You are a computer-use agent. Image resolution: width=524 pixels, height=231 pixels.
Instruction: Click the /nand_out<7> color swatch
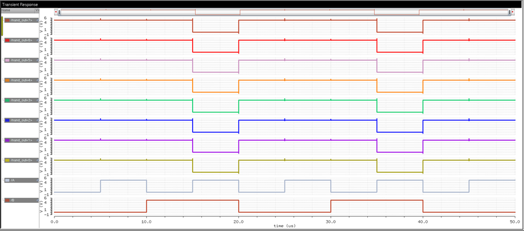(x=7, y=20)
